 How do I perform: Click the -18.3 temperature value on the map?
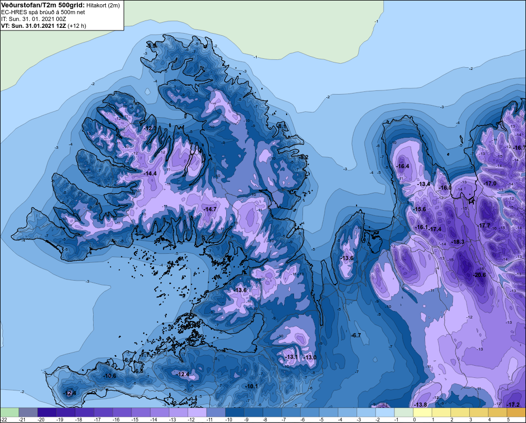coord(458,242)
